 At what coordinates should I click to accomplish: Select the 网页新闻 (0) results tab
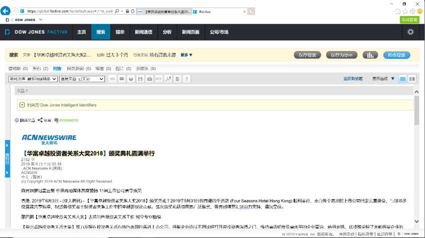[79, 68]
